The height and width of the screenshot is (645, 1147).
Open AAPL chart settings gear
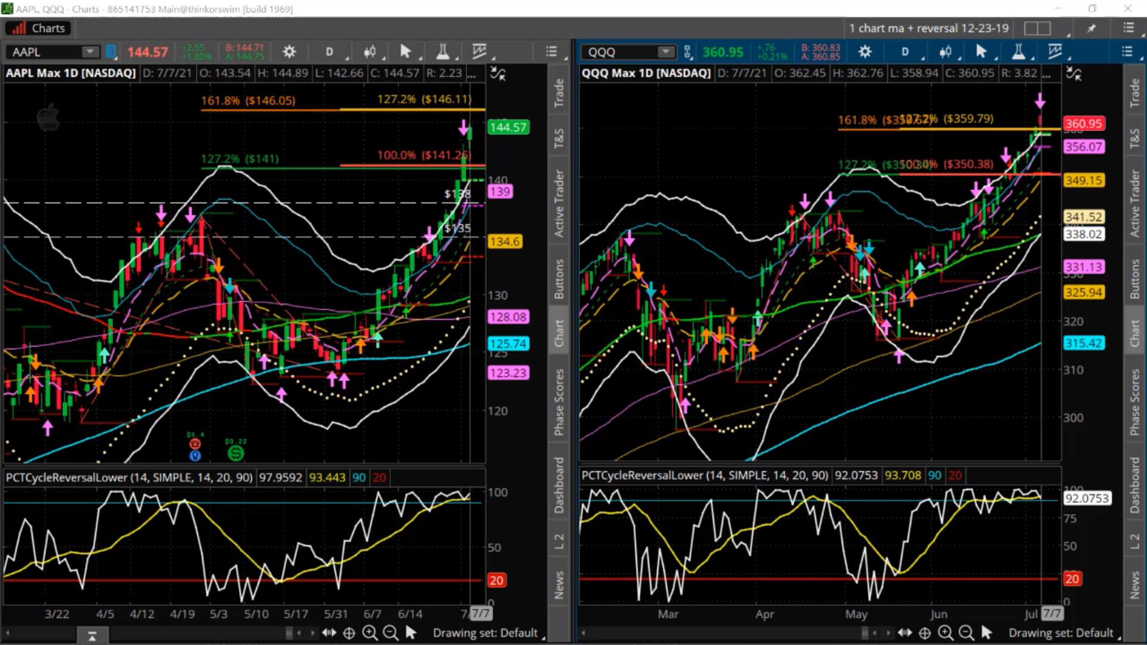(289, 52)
